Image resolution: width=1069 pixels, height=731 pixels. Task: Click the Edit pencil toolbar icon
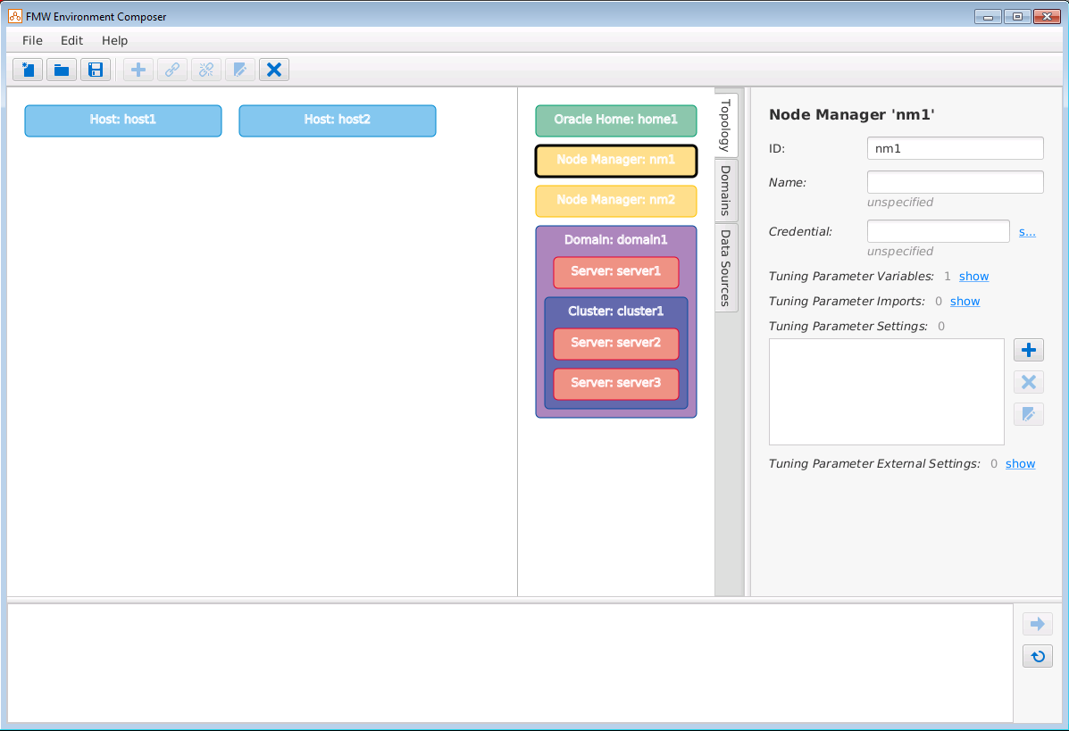click(240, 70)
